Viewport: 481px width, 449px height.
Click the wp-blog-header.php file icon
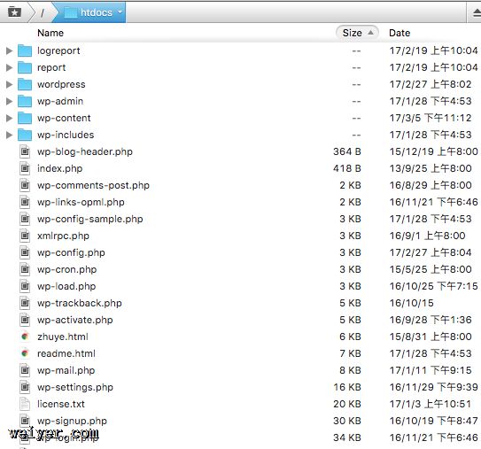tap(25, 151)
